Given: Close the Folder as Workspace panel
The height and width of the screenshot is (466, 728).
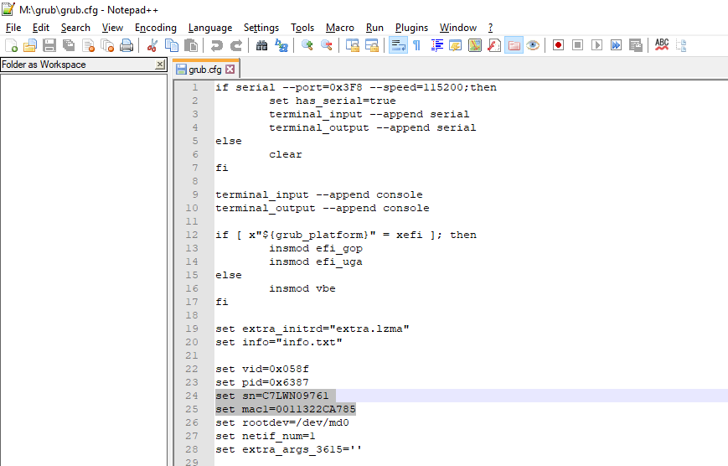Looking at the screenshot, I should [160, 64].
